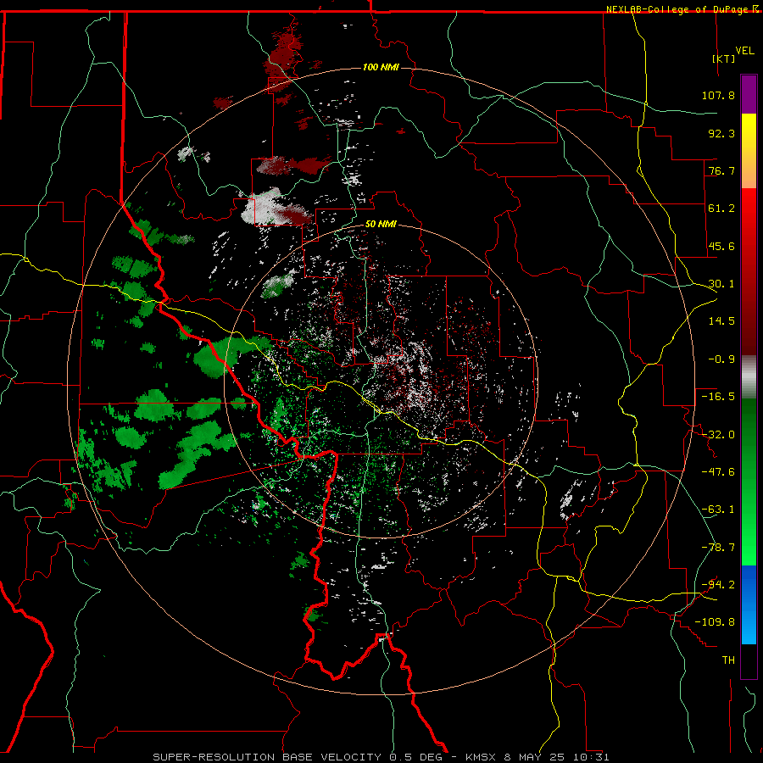
Task: Click the -78.7 legend value
Action: click(718, 548)
